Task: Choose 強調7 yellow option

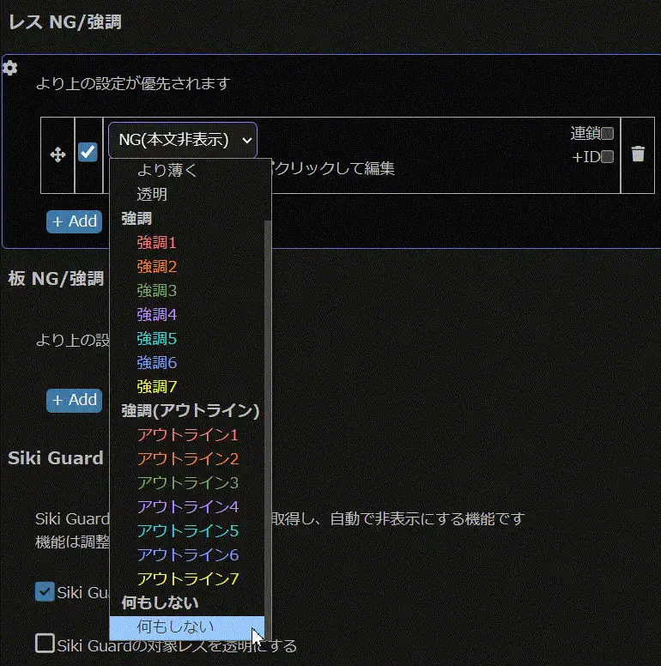Action: [187, 386]
